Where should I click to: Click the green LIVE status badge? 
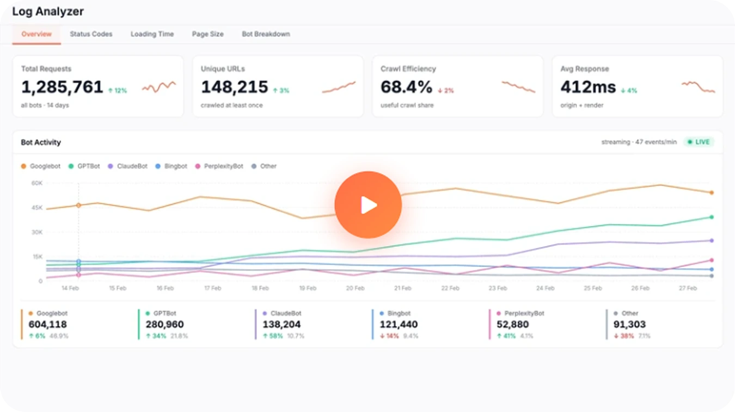(x=699, y=142)
